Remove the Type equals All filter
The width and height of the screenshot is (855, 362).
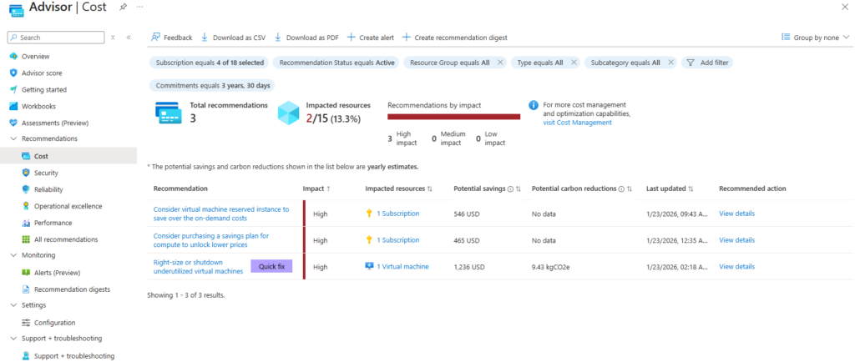(x=574, y=63)
